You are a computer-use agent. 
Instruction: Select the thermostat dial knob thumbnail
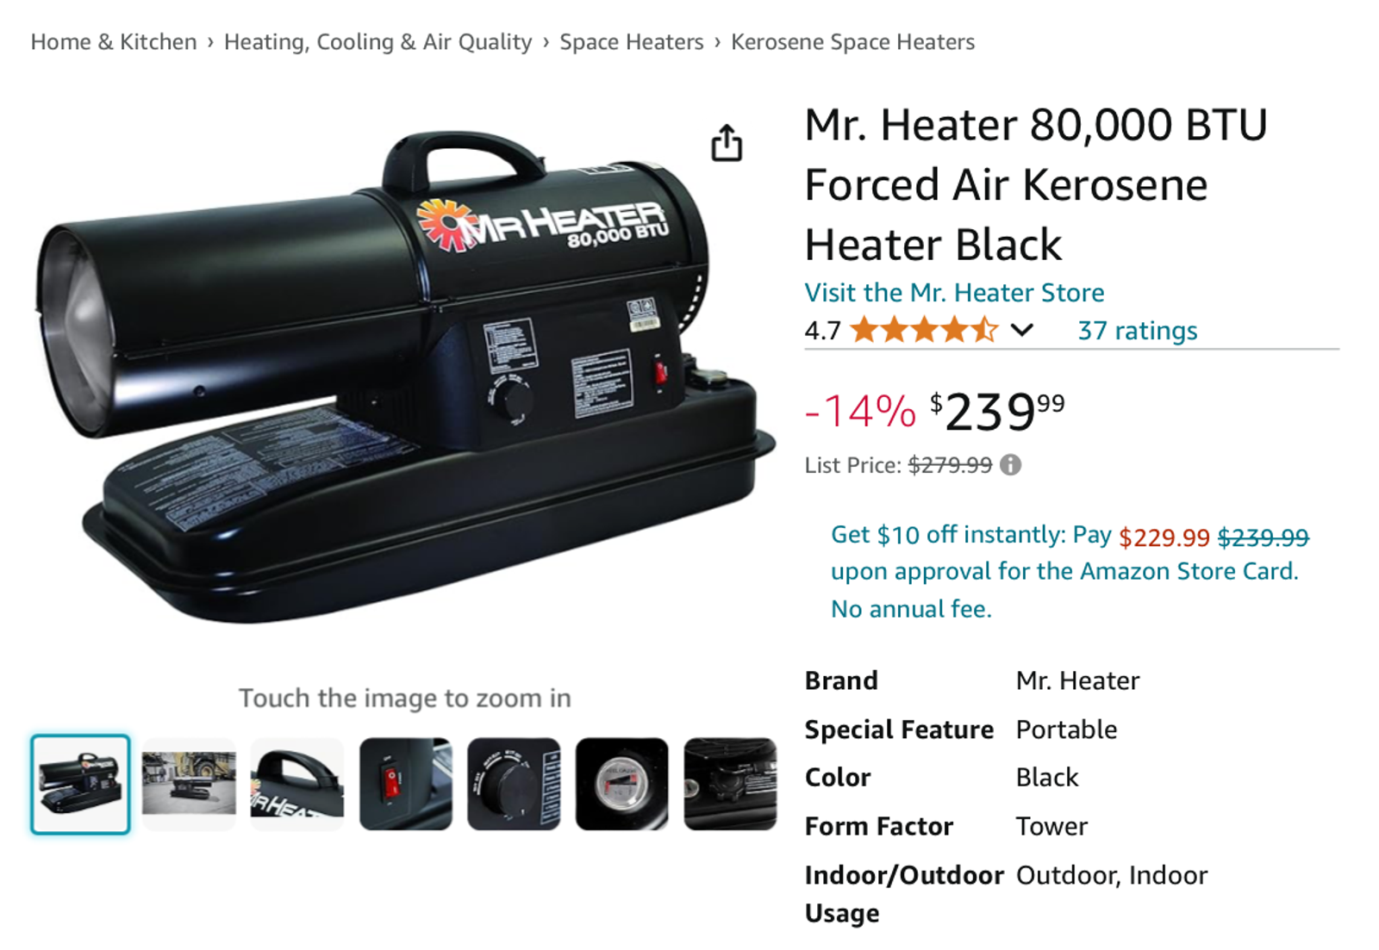514,784
